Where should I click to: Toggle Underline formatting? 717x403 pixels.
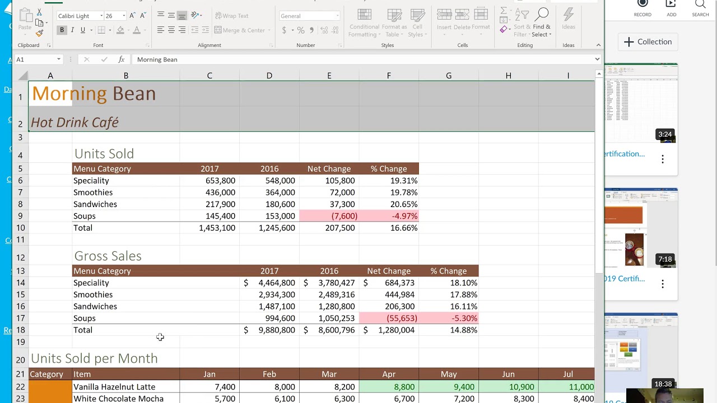(x=83, y=30)
